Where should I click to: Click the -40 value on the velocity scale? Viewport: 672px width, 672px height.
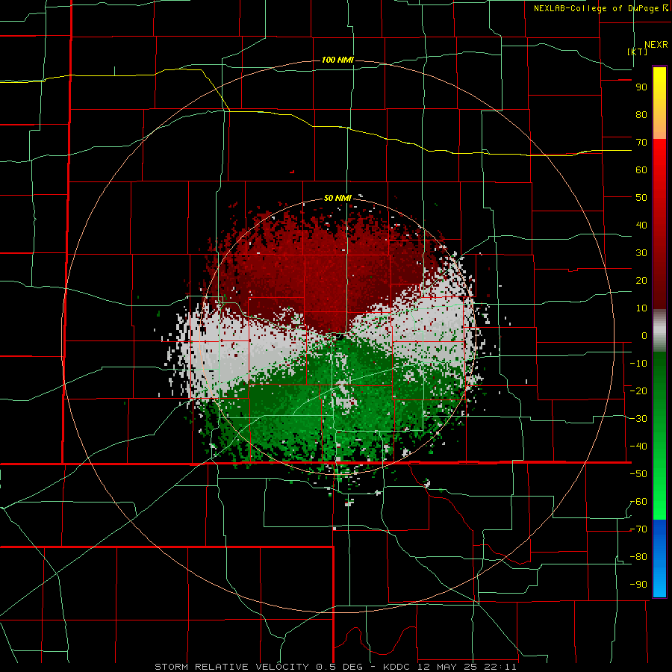point(638,447)
